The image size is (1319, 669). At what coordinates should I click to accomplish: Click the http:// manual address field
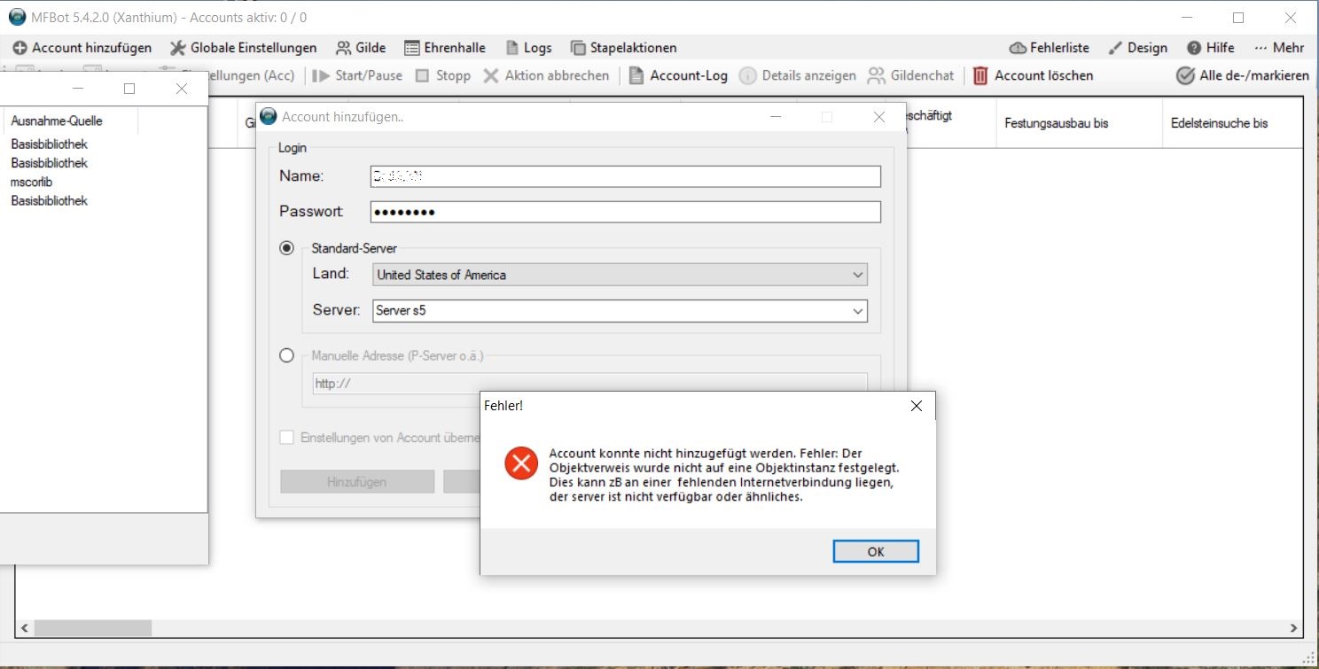pos(589,384)
